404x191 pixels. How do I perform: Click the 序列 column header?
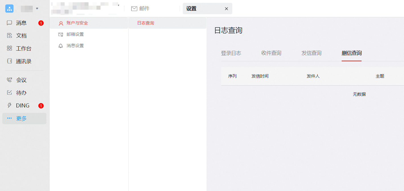point(232,76)
